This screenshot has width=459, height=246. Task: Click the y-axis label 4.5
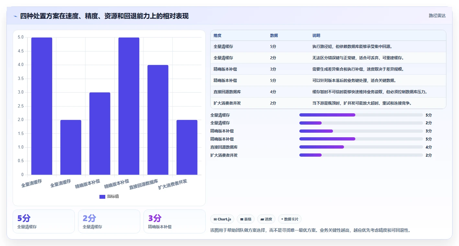pos(20,51)
